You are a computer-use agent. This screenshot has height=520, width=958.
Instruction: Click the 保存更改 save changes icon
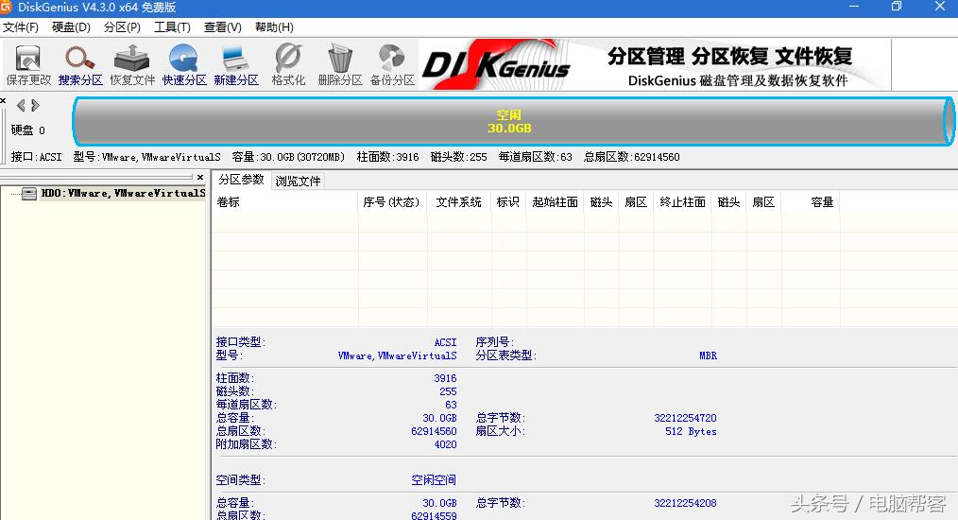pyautogui.click(x=28, y=65)
